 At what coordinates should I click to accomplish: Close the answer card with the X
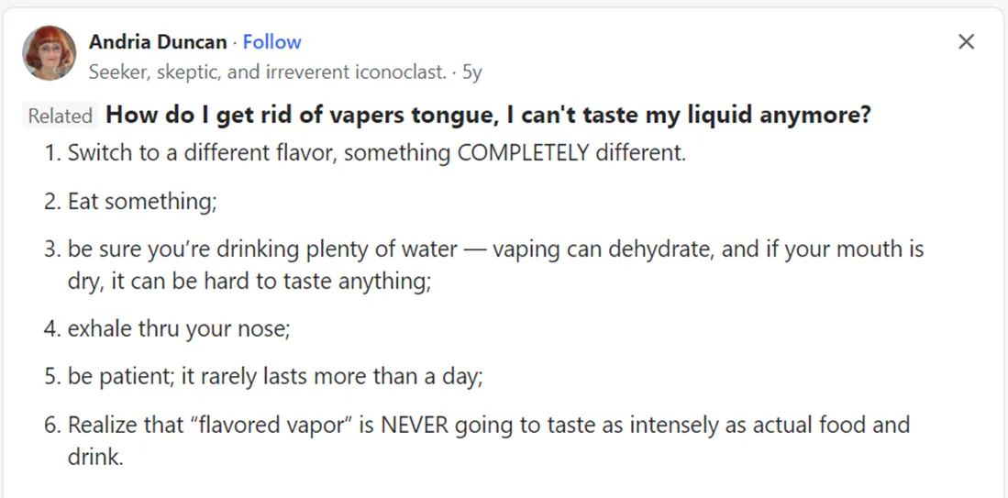[x=966, y=42]
